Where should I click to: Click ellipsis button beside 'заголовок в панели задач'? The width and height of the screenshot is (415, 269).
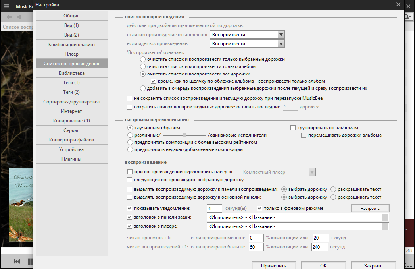[x=385, y=217]
